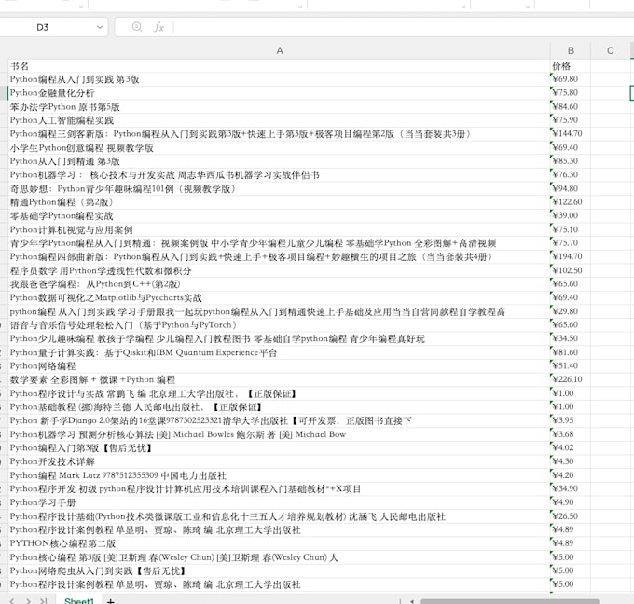Select cell Python编程从入门到实践 第3版
The width and height of the screenshot is (634, 604).
coord(280,79)
